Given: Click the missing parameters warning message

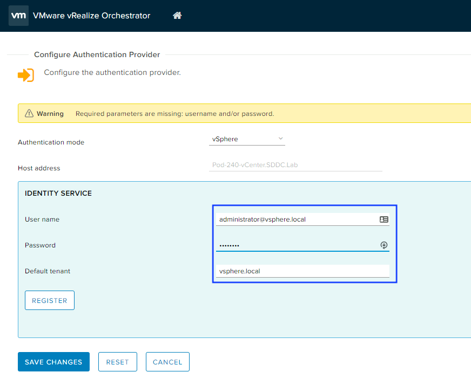Looking at the screenshot, I should [x=174, y=114].
